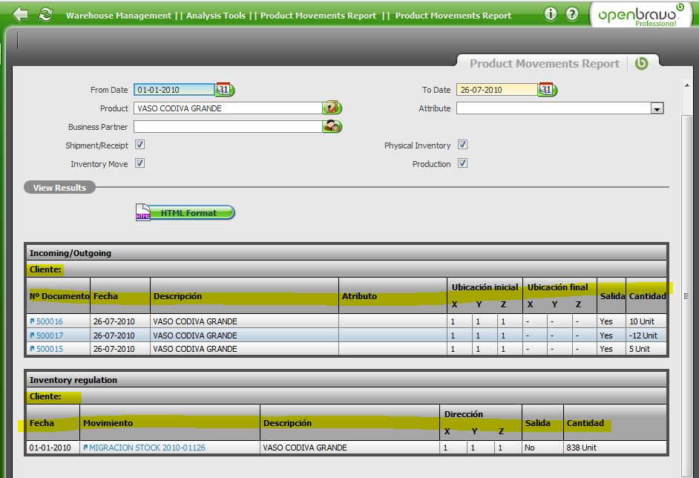Image resolution: width=699 pixels, height=478 pixels.
Task: Go back using the white arrow icon
Action: click(19, 15)
